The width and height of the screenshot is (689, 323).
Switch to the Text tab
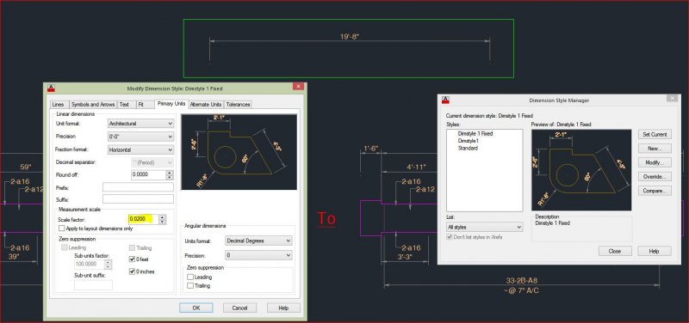124,104
